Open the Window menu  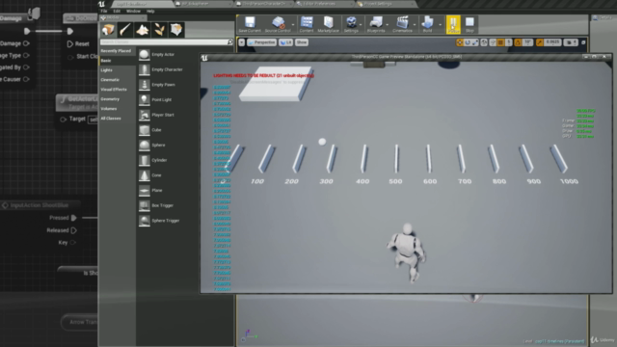133,11
